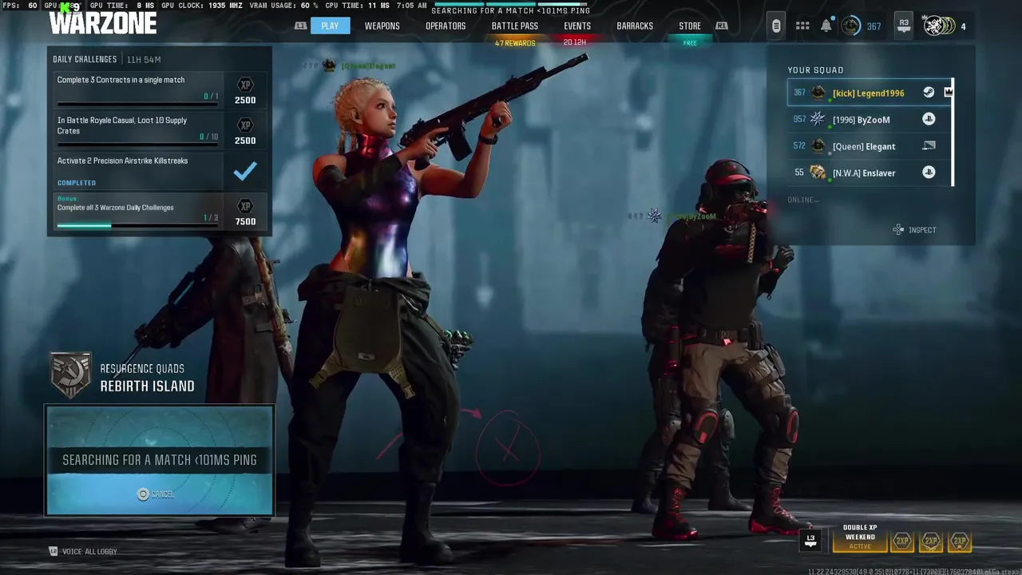Cancel the match search
The width and height of the screenshot is (1022, 575).
click(x=156, y=494)
